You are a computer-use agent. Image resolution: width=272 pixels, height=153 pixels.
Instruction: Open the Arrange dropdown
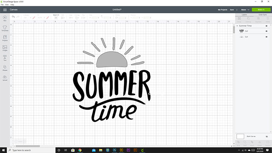pyautogui.click(x=77, y=18)
